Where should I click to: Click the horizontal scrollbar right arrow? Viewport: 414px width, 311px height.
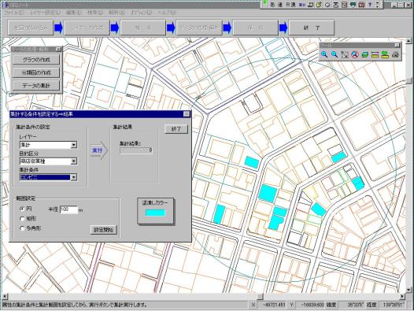click(x=402, y=297)
